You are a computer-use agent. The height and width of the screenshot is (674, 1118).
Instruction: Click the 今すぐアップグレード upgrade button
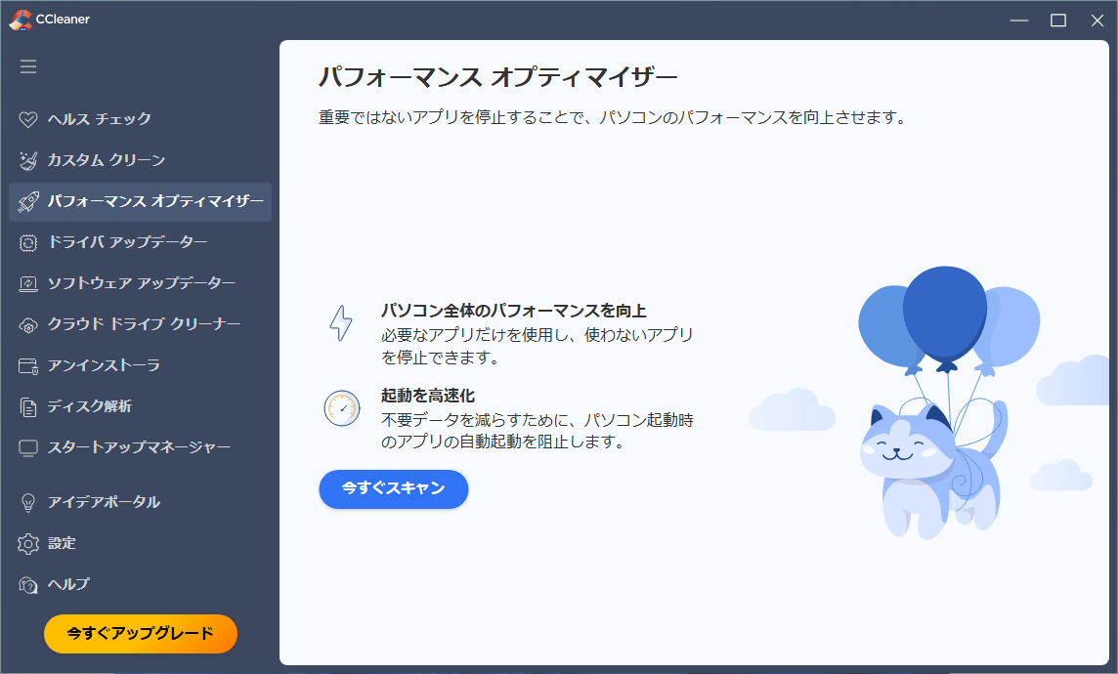[x=140, y=633]
